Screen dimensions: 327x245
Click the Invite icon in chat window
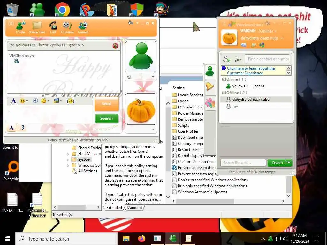[21, 28]
